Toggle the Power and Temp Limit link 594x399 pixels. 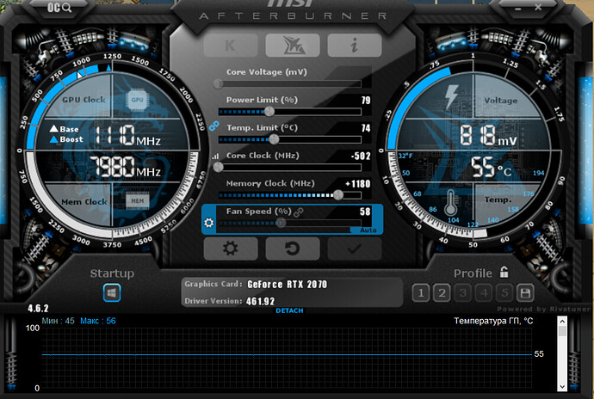[215, 126]
